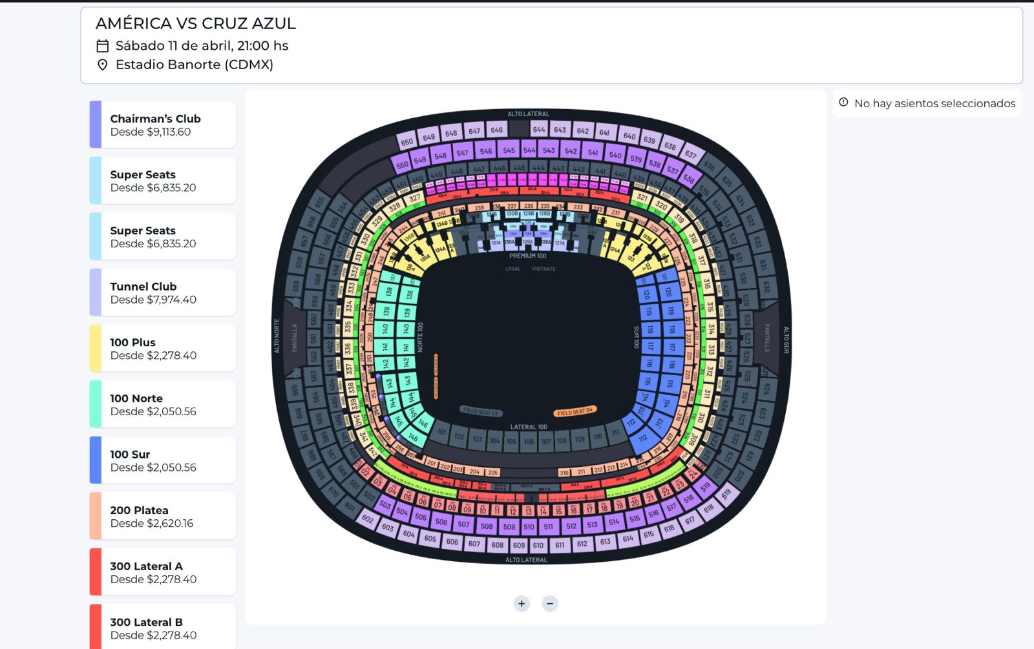Select section 647 in the upper tier
This screenshot has height=649, width=1034.
pyautogui.click(x=474, y=131)
